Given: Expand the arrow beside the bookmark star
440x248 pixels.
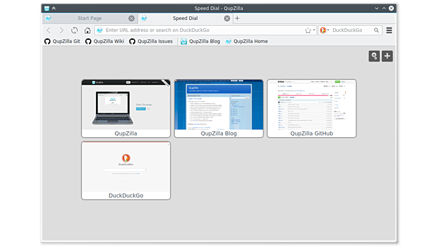Looking at the screenshot, I should click(314, 30).
